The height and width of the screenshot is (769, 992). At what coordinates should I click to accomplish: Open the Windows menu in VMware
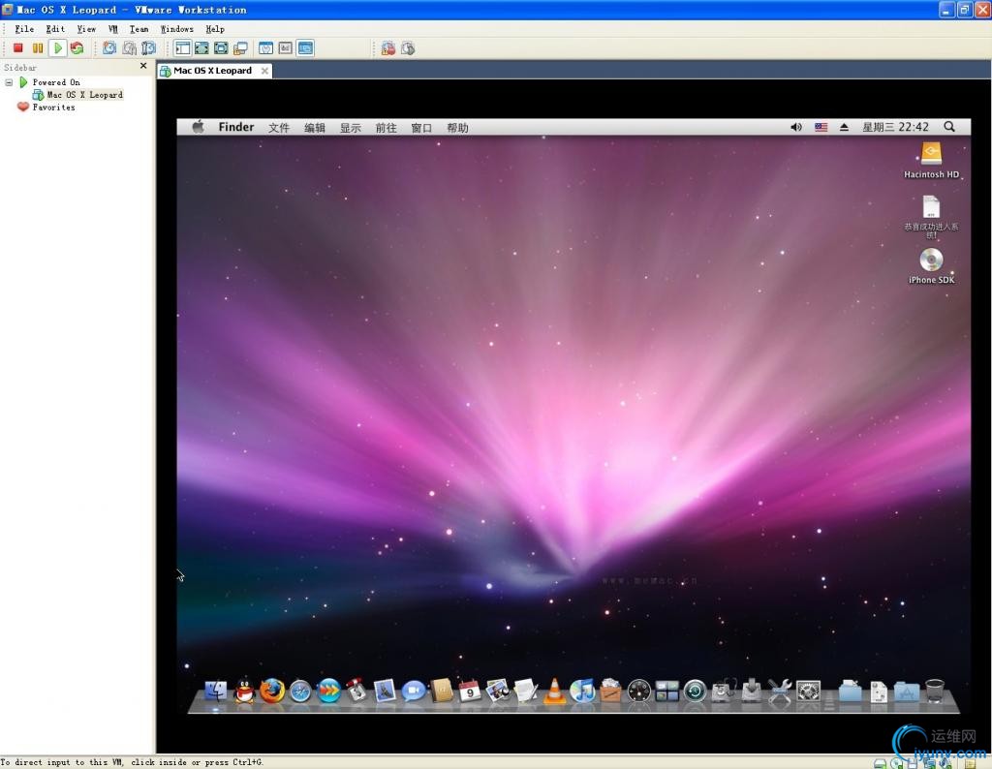(177, 29)
